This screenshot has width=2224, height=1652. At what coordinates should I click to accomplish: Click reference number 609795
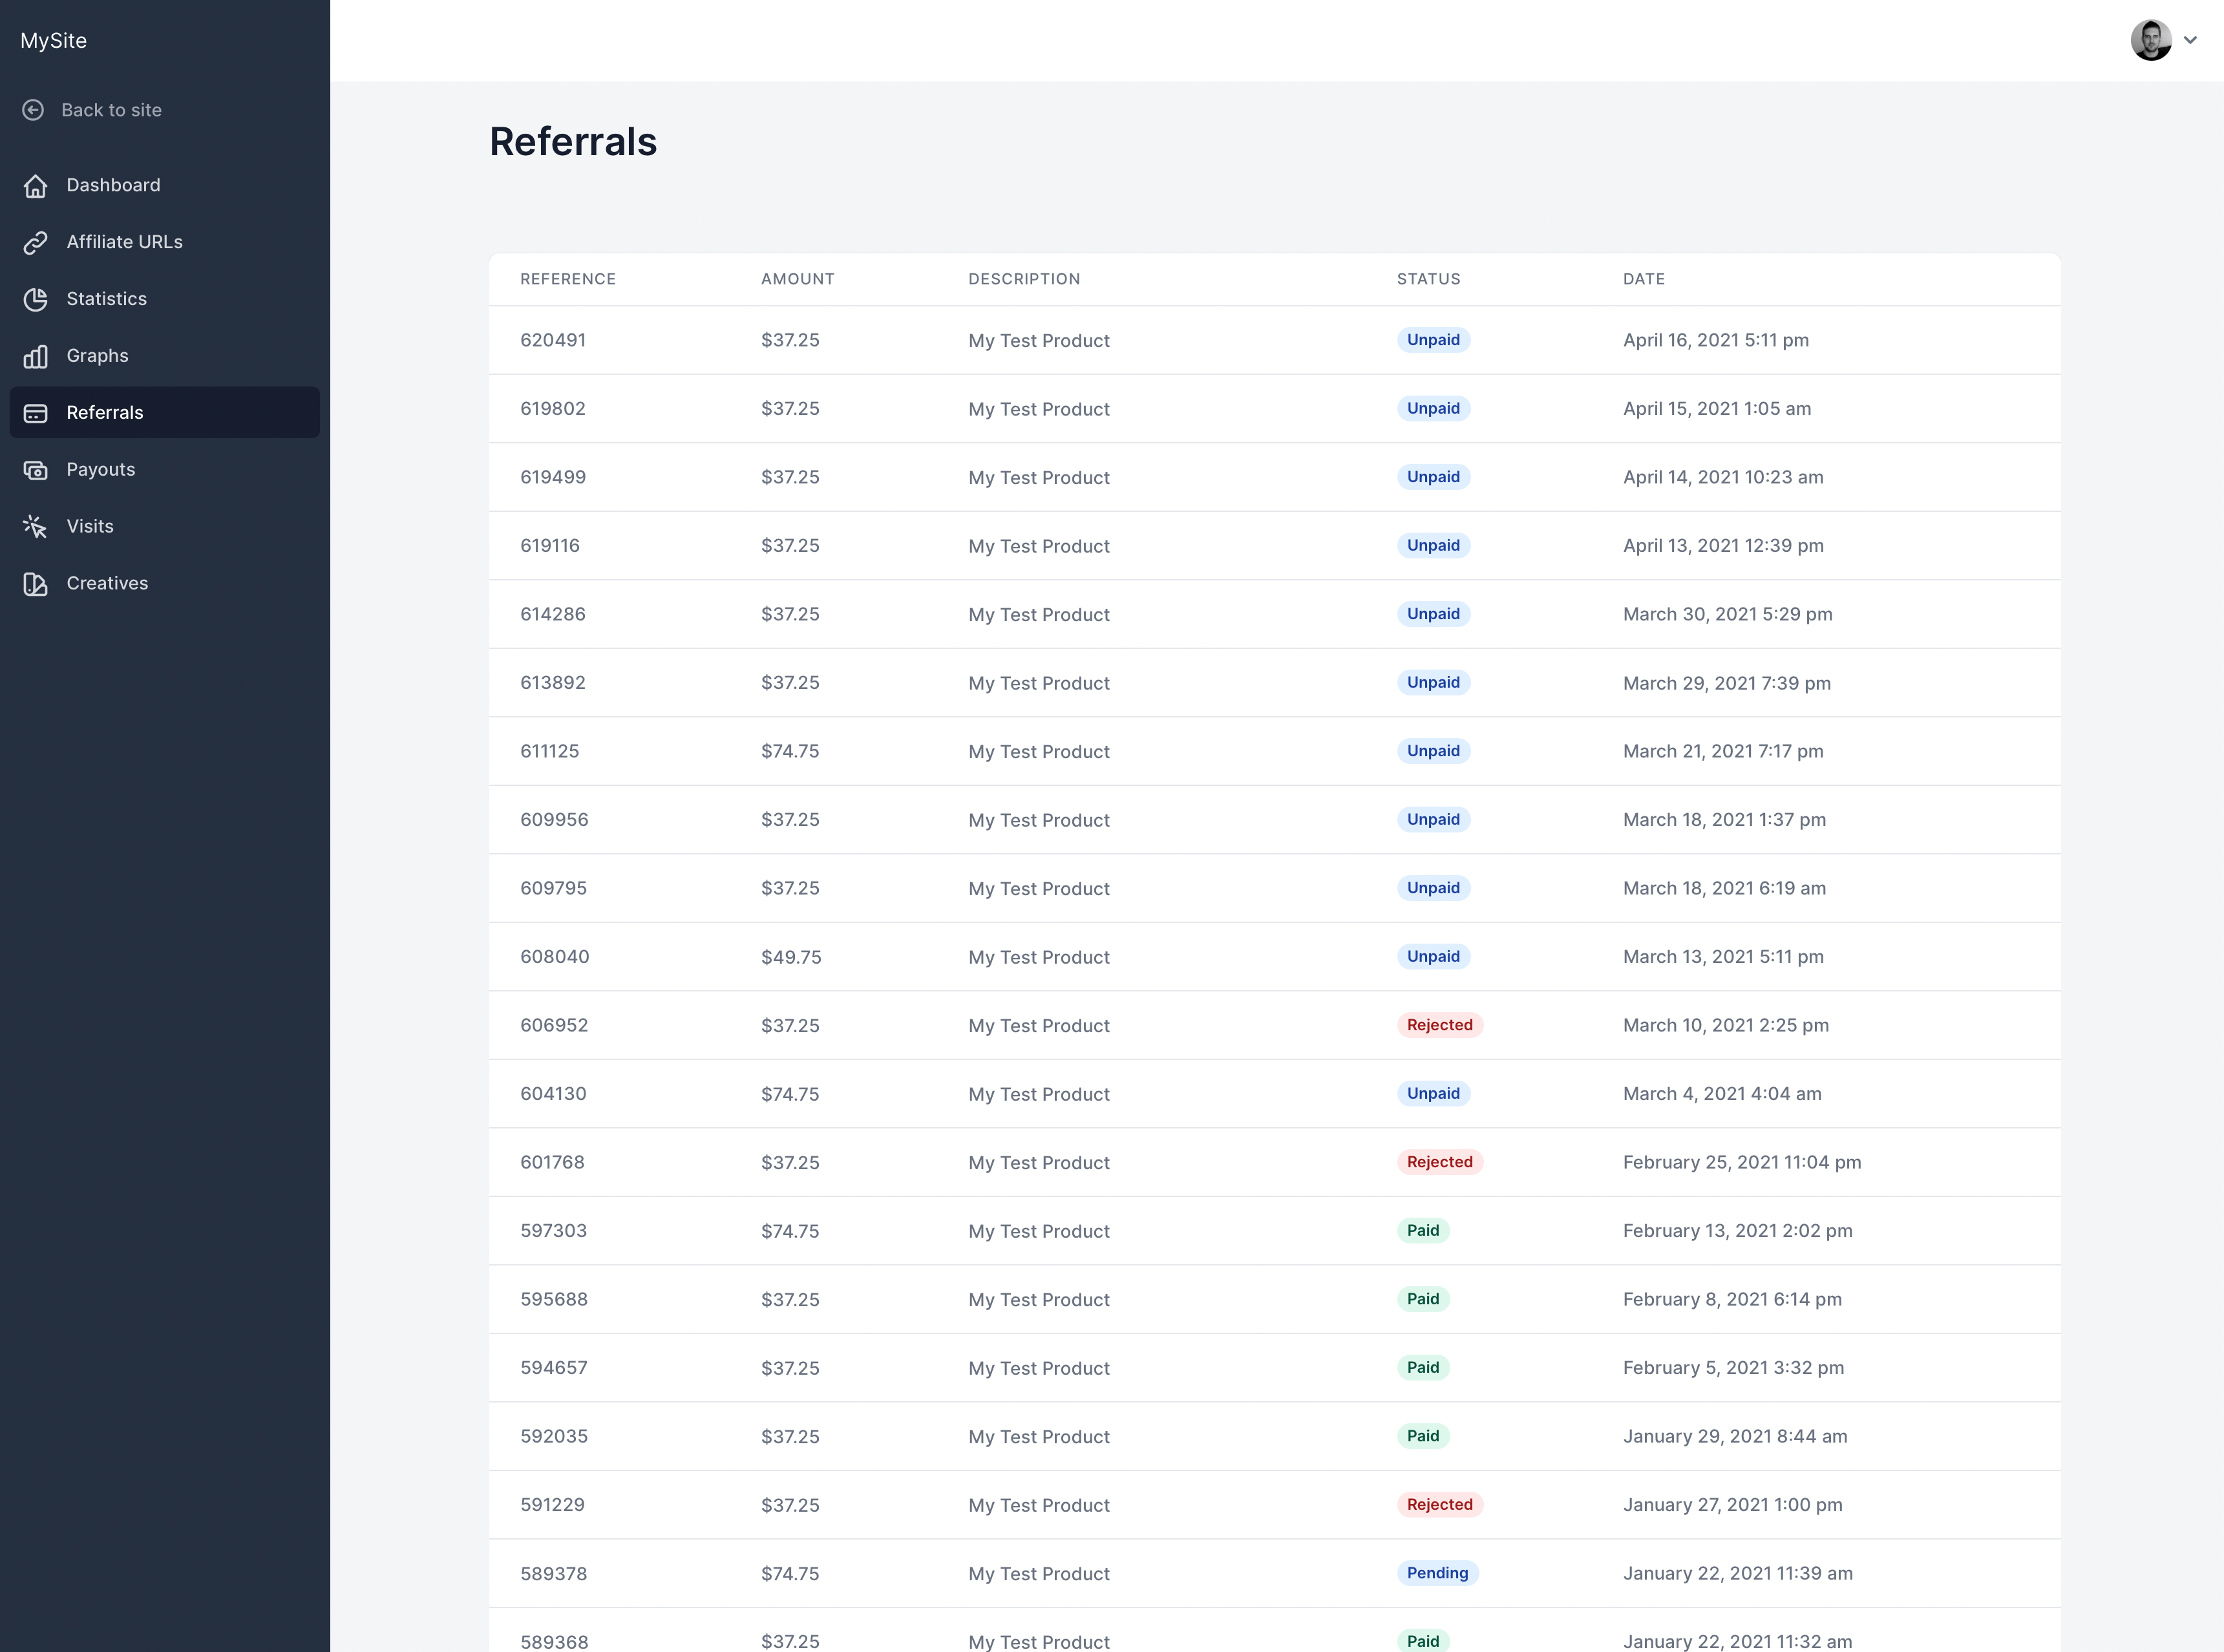pos(553,888)
